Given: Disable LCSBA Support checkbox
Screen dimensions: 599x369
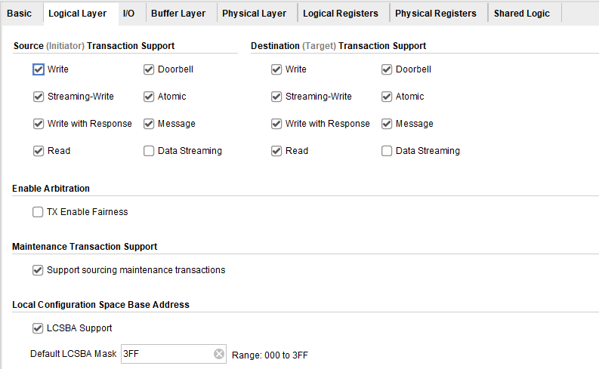Looking at the screenshot, I should tap(38, 328).
